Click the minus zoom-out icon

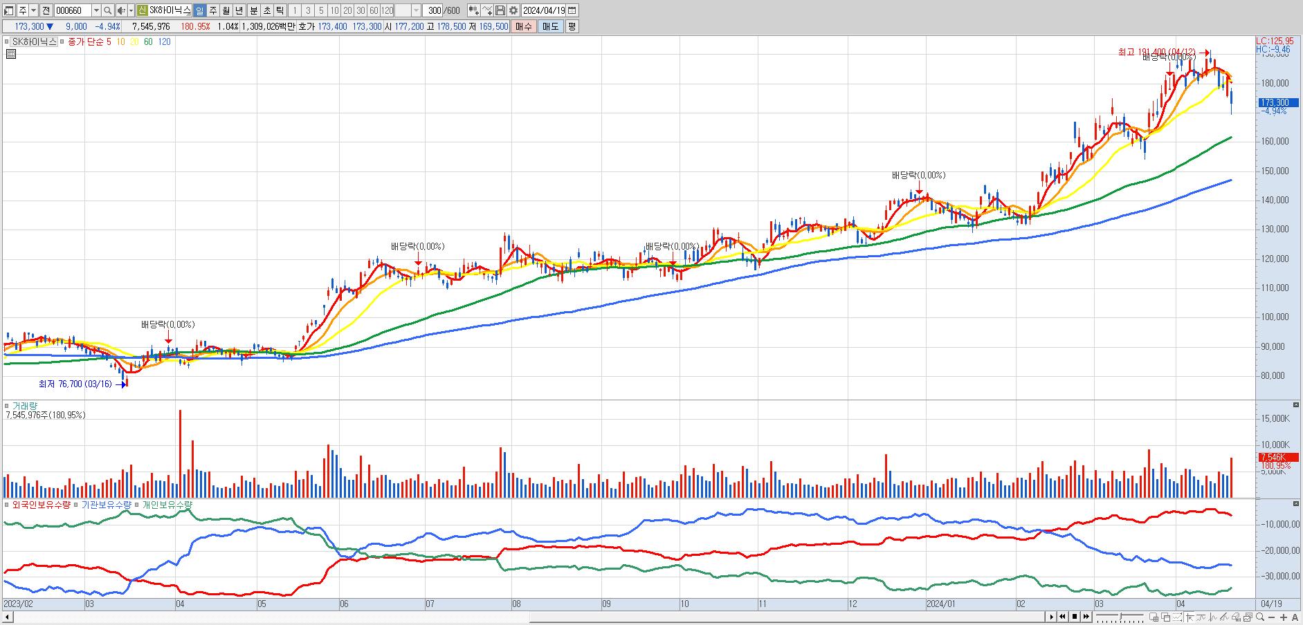coord(1273,617)
